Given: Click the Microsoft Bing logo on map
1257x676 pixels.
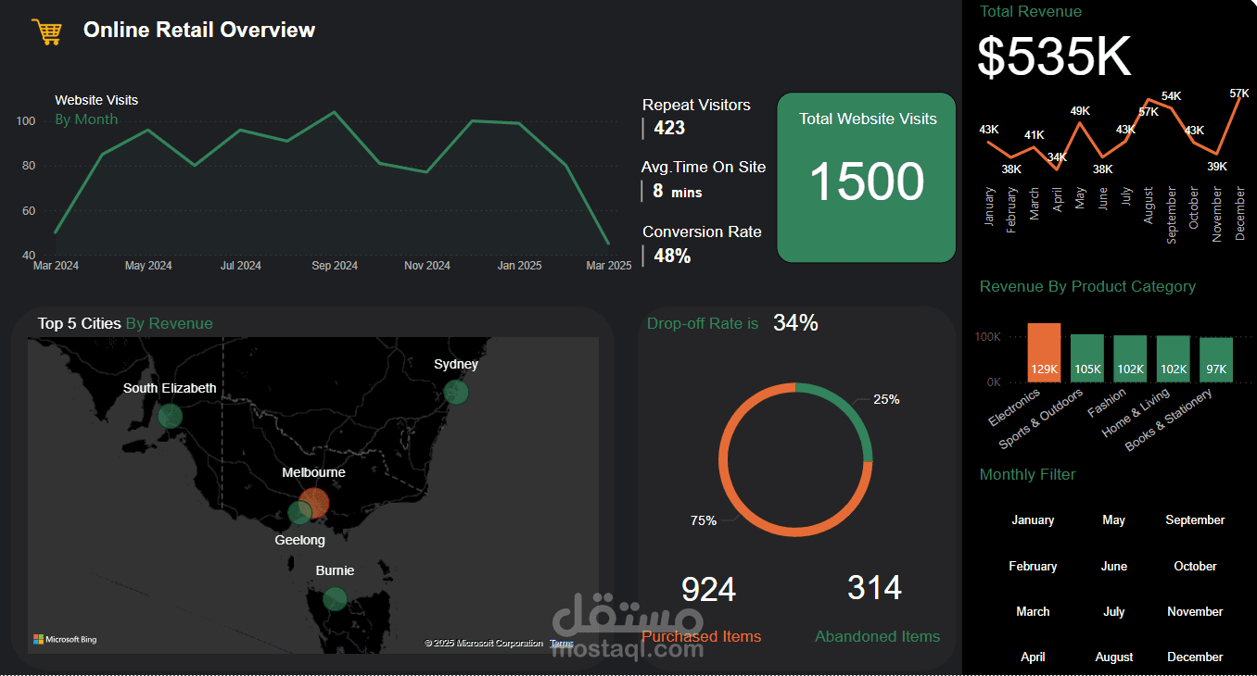Looking at the screenshot, I should [x=65, y=640].
